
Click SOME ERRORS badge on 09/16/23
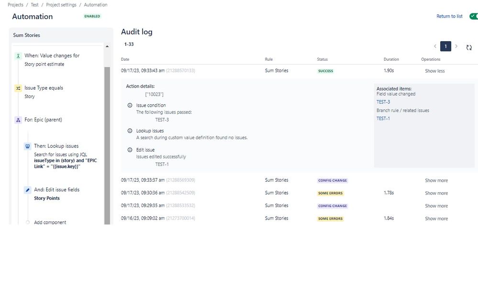coord(331,219)
